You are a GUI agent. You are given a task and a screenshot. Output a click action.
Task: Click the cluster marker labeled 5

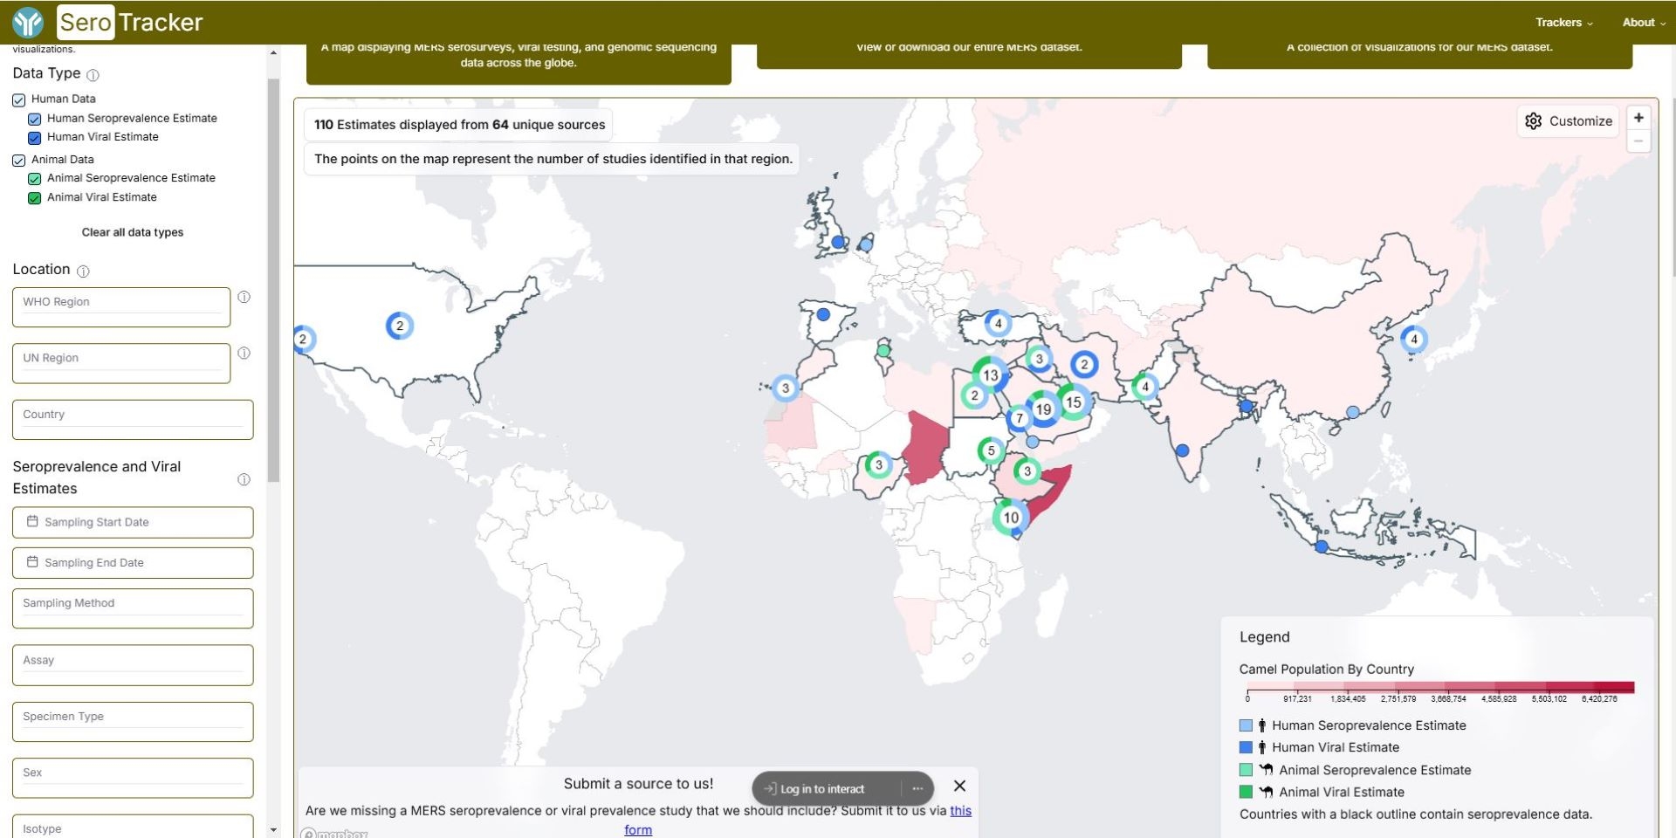click(991, 450)
